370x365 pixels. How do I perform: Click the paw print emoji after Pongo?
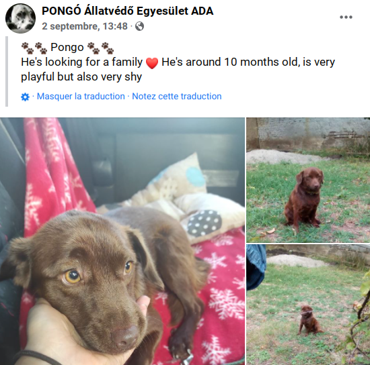click(100, 48)
